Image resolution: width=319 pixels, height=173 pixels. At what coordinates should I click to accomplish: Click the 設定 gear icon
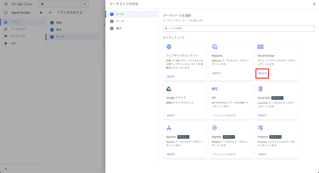[x=6, y=43]
